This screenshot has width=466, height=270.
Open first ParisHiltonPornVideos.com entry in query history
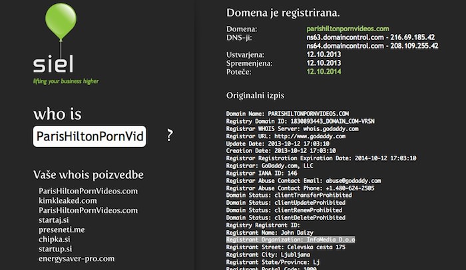(x=89, y=191)
